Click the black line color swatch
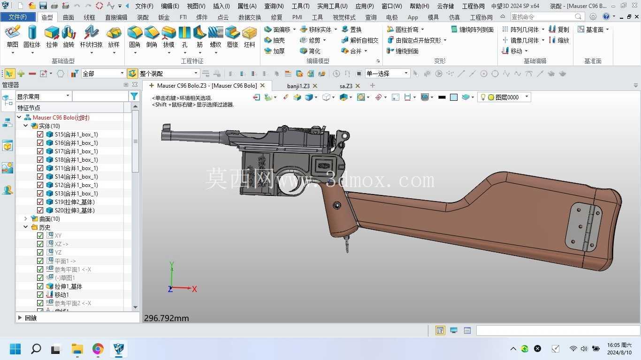Screen dimensions: 641x360 click(442, 97)
